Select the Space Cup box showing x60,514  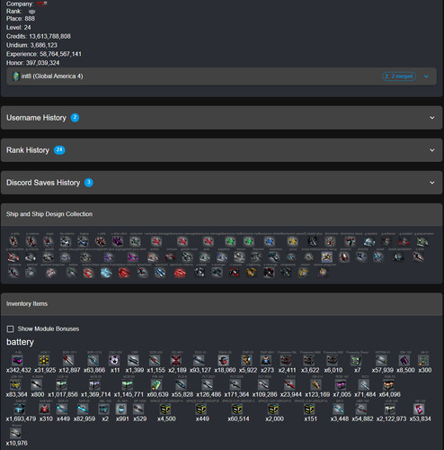click(237, 409)
